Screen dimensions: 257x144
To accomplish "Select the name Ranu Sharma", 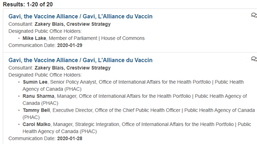I will coord(38,96).
